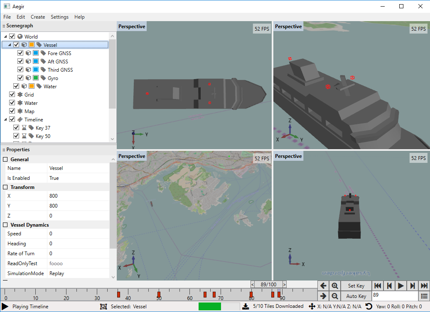
Task: Click the green Gyro color swatch
Action: pyautogui.click(x=36, y=78)
